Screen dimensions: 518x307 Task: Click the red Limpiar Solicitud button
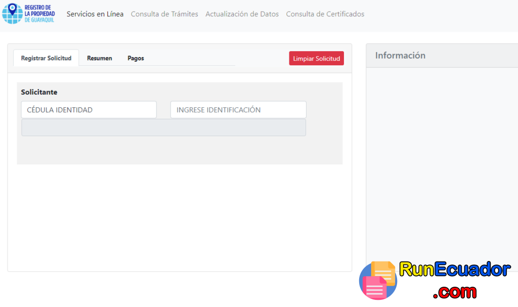coord(317,58)
